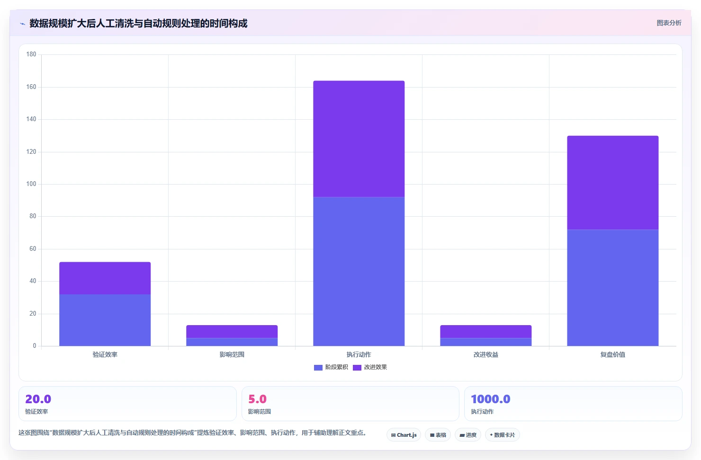Click the 执行动作 x-axis label

359,354
